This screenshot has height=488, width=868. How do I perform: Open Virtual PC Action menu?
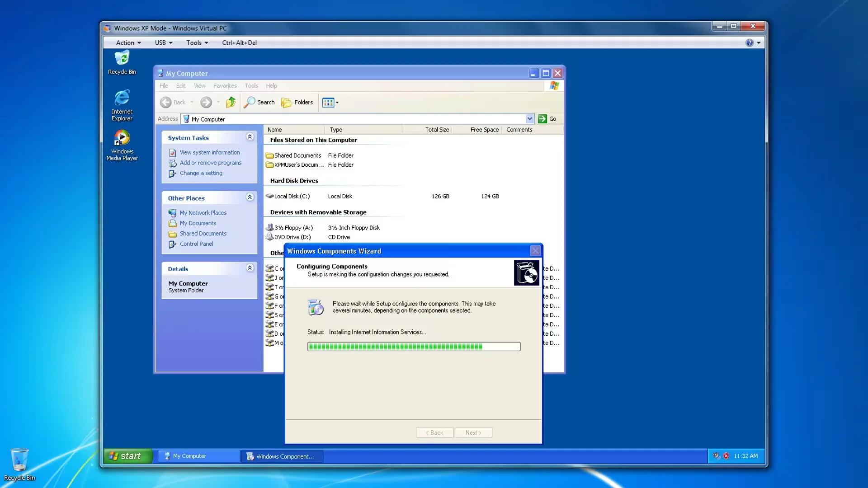[128, 42]
